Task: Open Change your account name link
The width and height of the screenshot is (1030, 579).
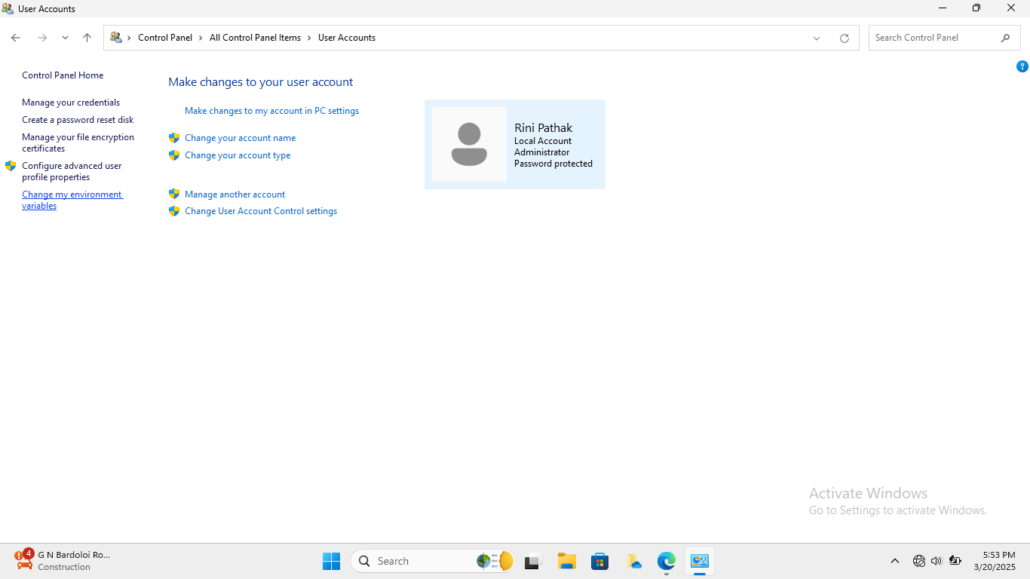Action: (x=240, y=138)
